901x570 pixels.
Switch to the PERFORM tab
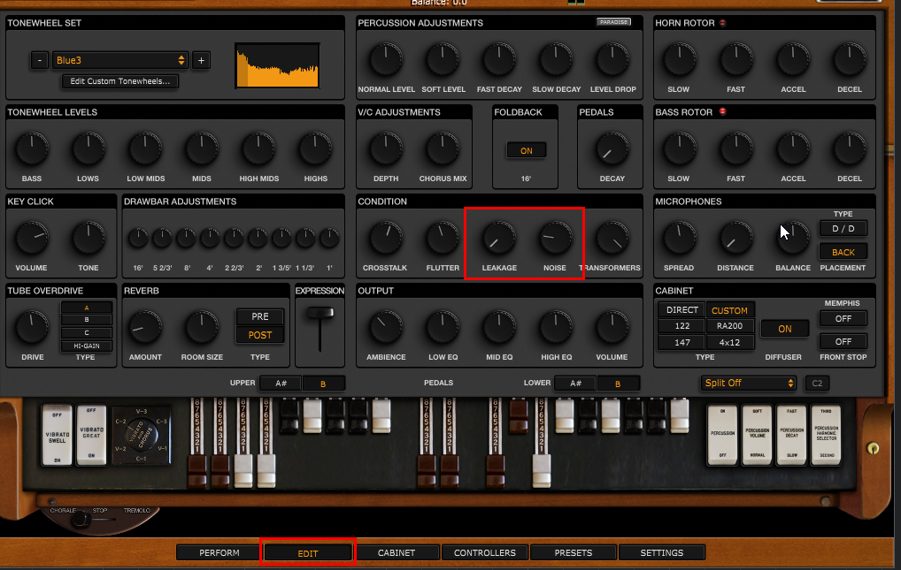point(219,553)
